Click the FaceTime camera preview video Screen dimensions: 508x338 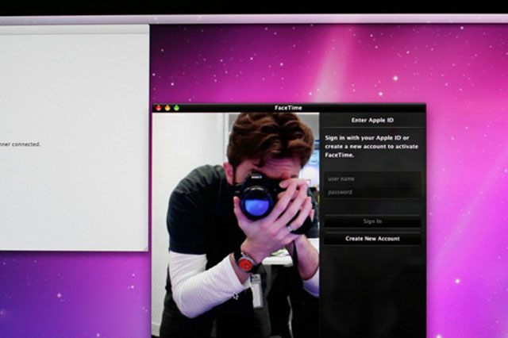coord(236,225)
